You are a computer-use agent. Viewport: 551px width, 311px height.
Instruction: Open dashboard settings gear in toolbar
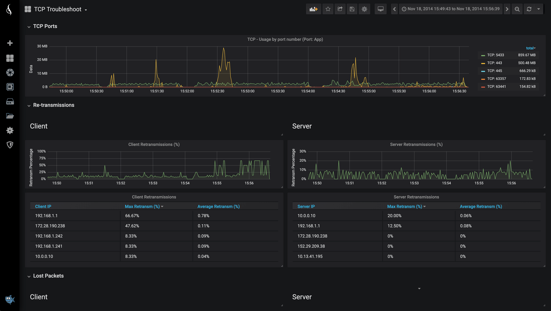[364, 9]
